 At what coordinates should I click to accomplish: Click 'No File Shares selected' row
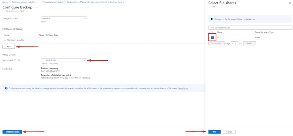pyautogui.click(x=14, y=40)
